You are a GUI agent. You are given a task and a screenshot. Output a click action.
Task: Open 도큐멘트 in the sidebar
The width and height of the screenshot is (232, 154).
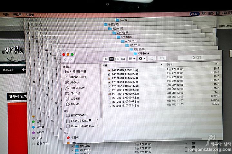(73, 98)
